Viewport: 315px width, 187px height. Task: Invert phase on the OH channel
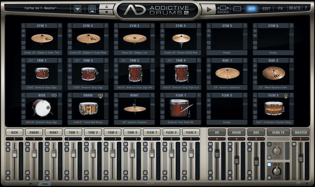[210, 172]
